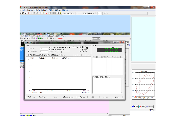This screenshot has width=171, height=120.
Task: Click the single red play arrow icon
Action: [28, 13]
